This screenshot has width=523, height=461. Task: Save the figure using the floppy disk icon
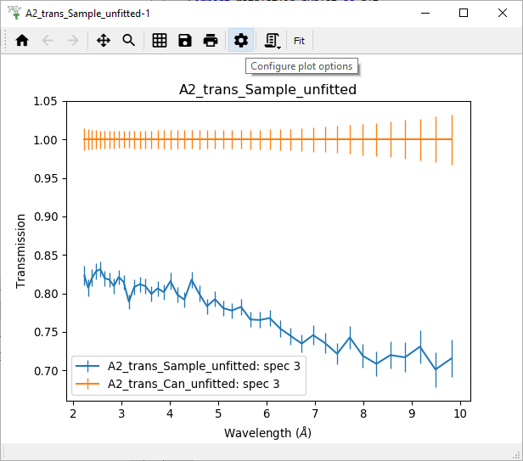click(x=184, y=40)
